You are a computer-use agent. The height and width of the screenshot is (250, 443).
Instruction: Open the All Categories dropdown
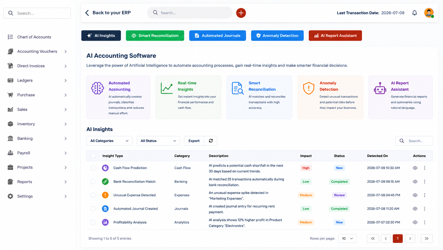[109, 141]
